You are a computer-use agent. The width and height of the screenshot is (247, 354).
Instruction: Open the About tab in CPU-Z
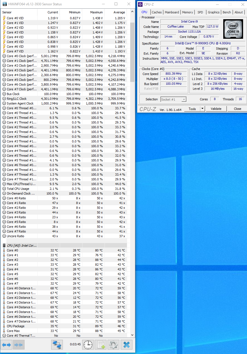[x=239, y=12]
